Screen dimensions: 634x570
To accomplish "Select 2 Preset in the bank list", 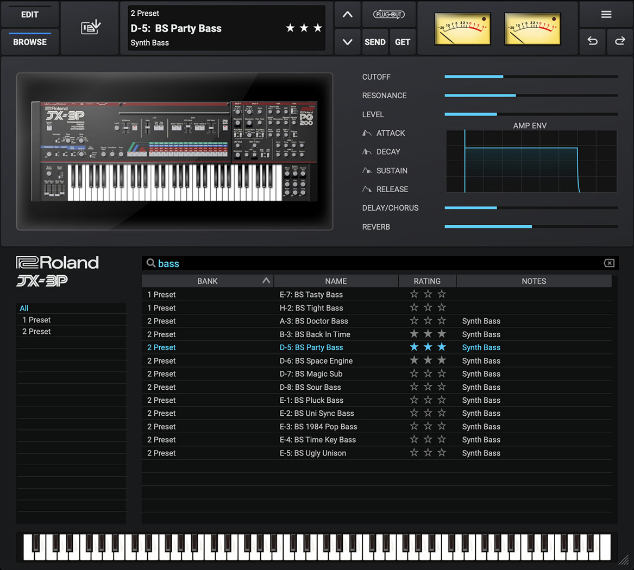I will tap(71, 332).
